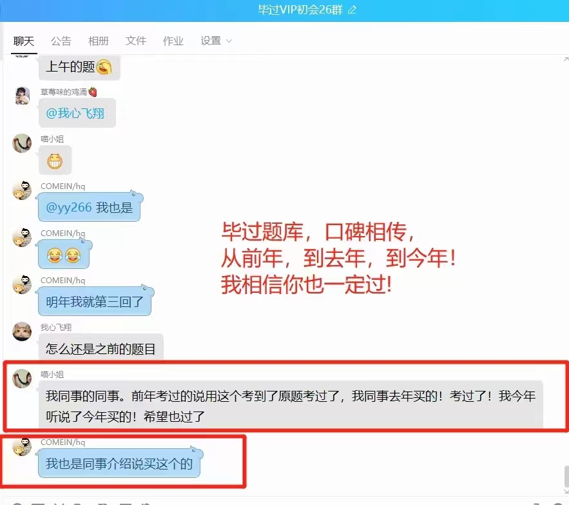Open the 作业 tab
Viewport: 569px width, 505px height.
coord(173,41)
